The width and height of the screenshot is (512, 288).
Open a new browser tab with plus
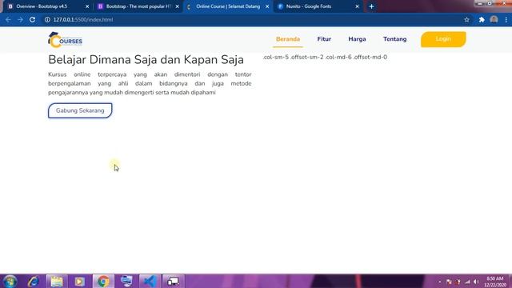(x=371, y=6)
